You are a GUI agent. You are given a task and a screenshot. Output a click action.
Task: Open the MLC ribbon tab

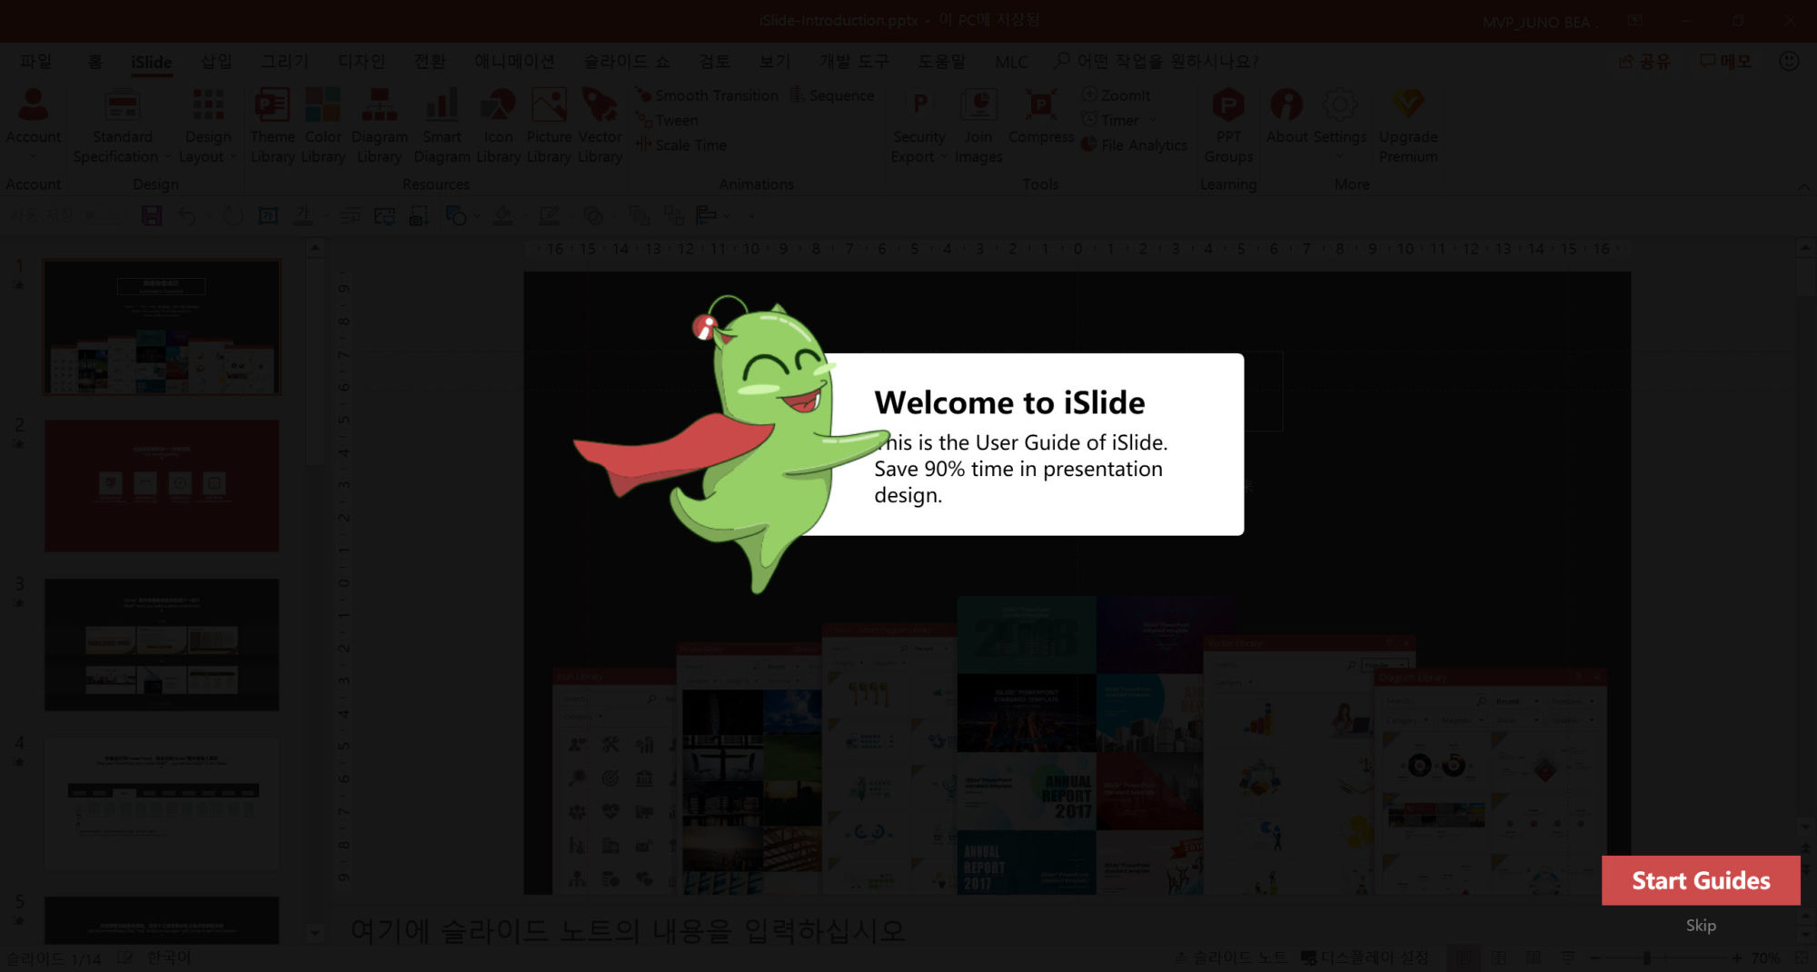pos(1011,62)
